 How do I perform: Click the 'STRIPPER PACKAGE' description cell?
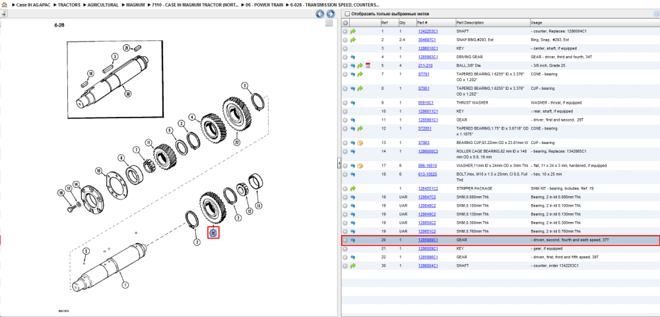pos(474,189)
